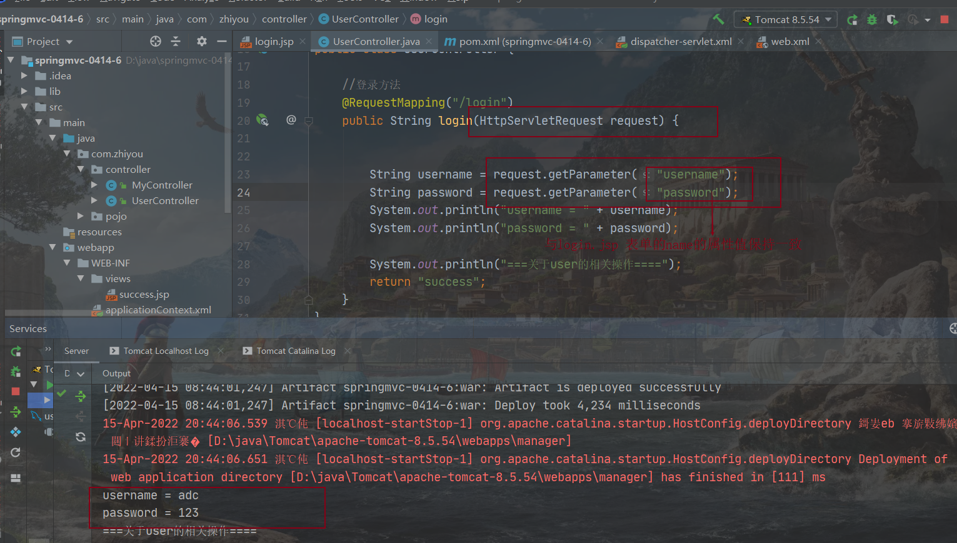This screenshot has height=543, width=957.
Task: Locate the opened file in Project tree
Action: (x=156, y=41)
